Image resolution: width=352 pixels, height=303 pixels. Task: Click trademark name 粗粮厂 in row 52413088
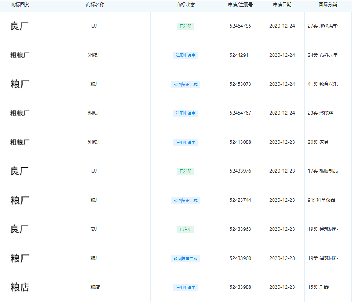click(95, 142)
